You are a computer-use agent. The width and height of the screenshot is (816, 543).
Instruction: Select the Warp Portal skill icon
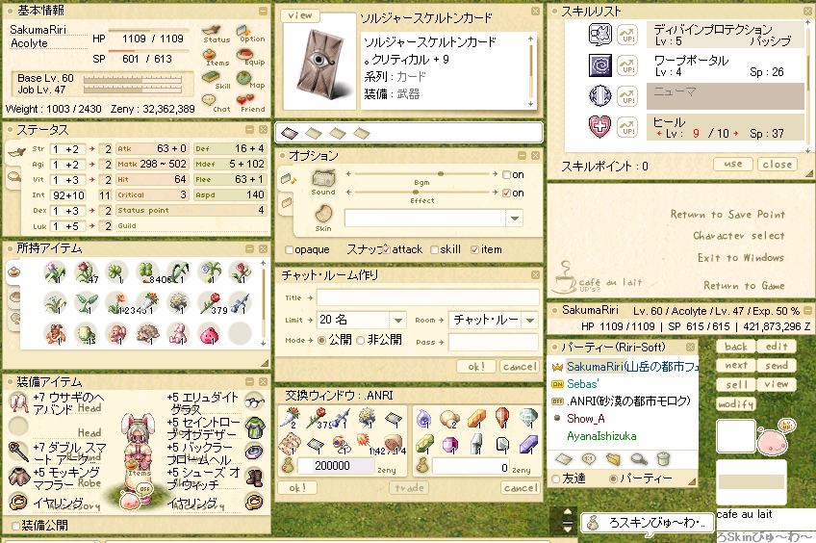(x=600, y=65)
